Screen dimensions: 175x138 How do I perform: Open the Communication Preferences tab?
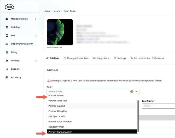[147, 58]
